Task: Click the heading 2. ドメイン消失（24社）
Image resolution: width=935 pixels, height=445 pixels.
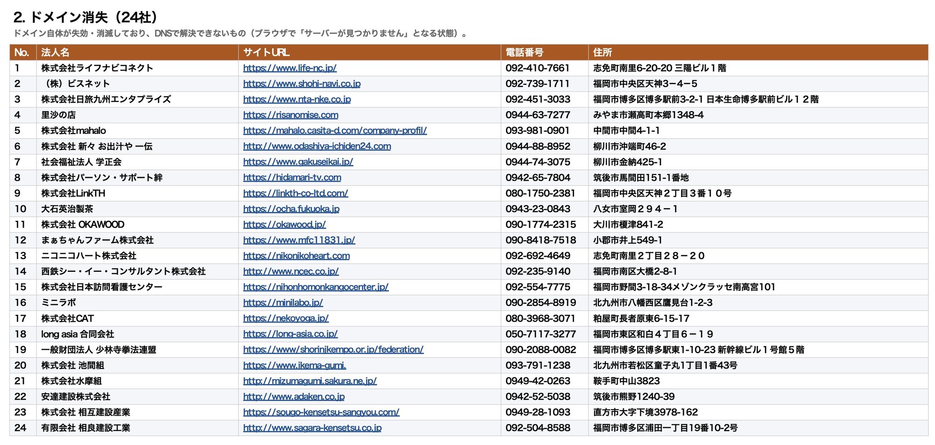Action: pyautogui.click(x=87, y=17)
